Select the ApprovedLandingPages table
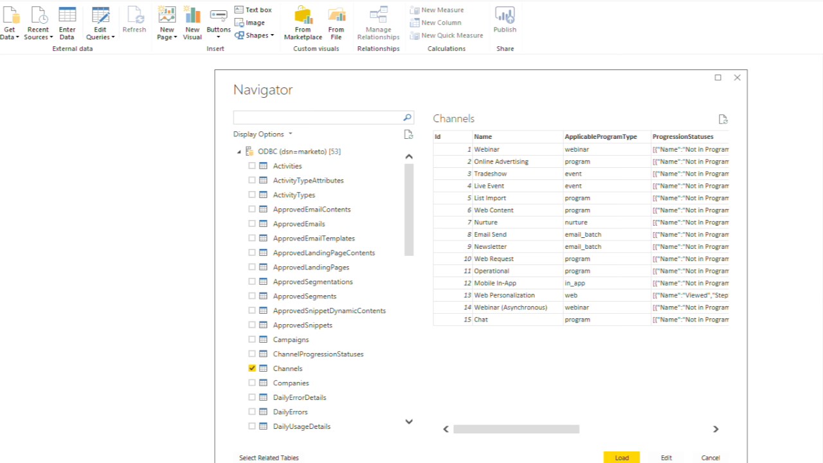This screenshot has width=823, height=463. (311, 267)
